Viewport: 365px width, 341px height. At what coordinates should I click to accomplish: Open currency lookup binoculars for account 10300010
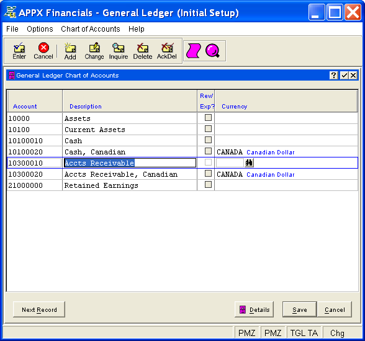pyautogui.click(x=249, y=162)
